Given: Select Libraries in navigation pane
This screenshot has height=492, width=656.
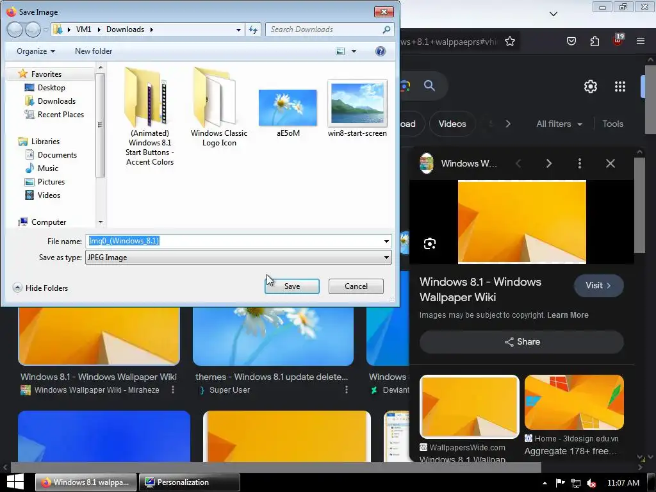Looking at the screenshot, I should pos(45,142).
